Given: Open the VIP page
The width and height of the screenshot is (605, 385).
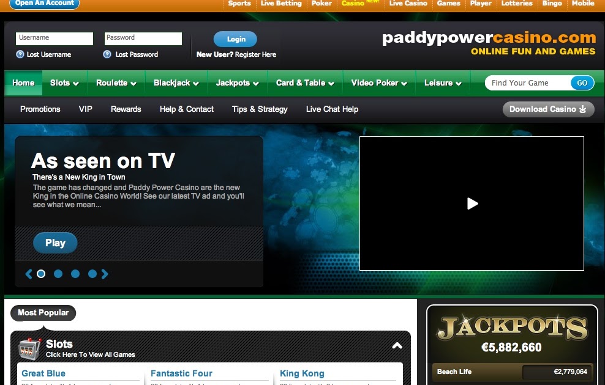Looking at the screenshot, I should (85, 109).
